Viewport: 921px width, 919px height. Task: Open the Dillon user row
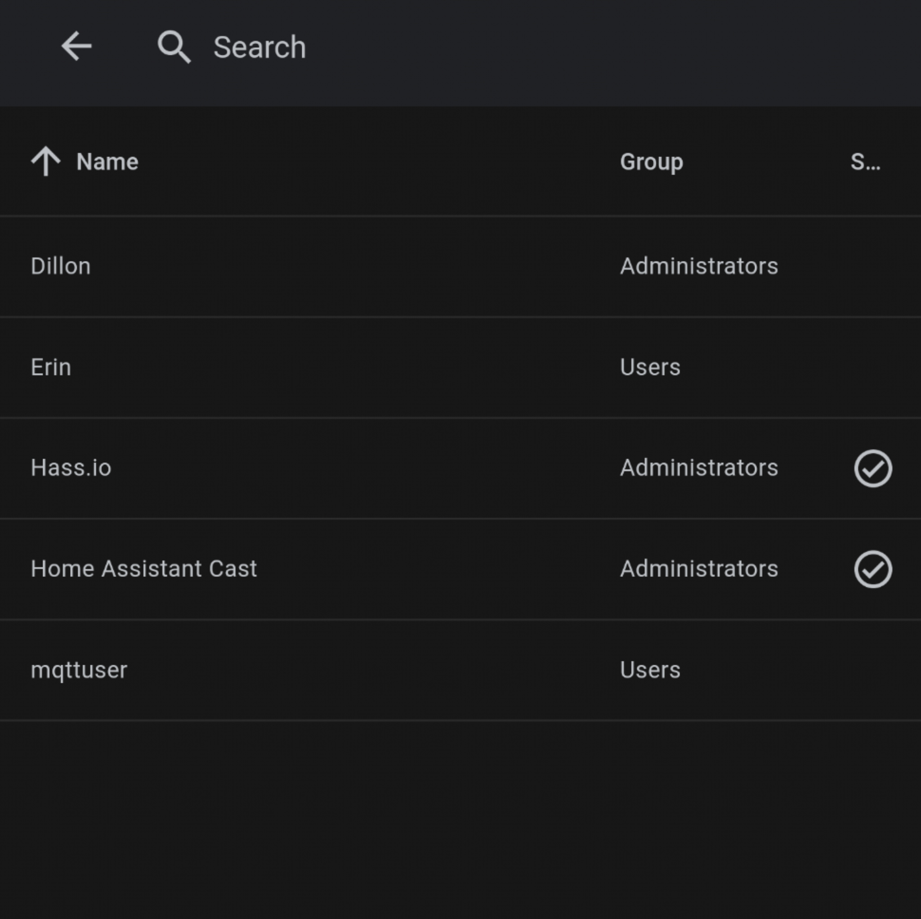tap(61, 266)
